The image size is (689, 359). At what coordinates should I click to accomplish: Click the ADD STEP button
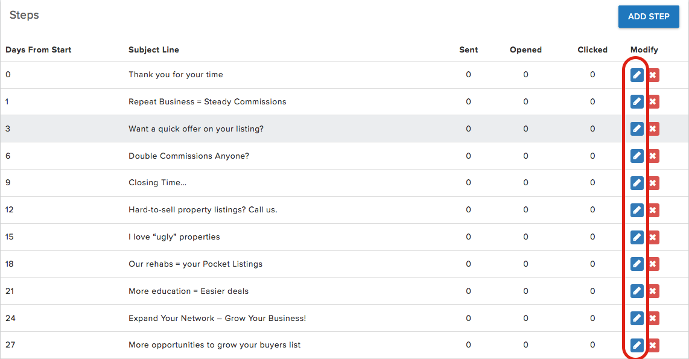pos(649,16)
